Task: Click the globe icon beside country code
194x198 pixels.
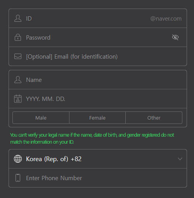Action: pyautogui.click(x=18, y=159)
